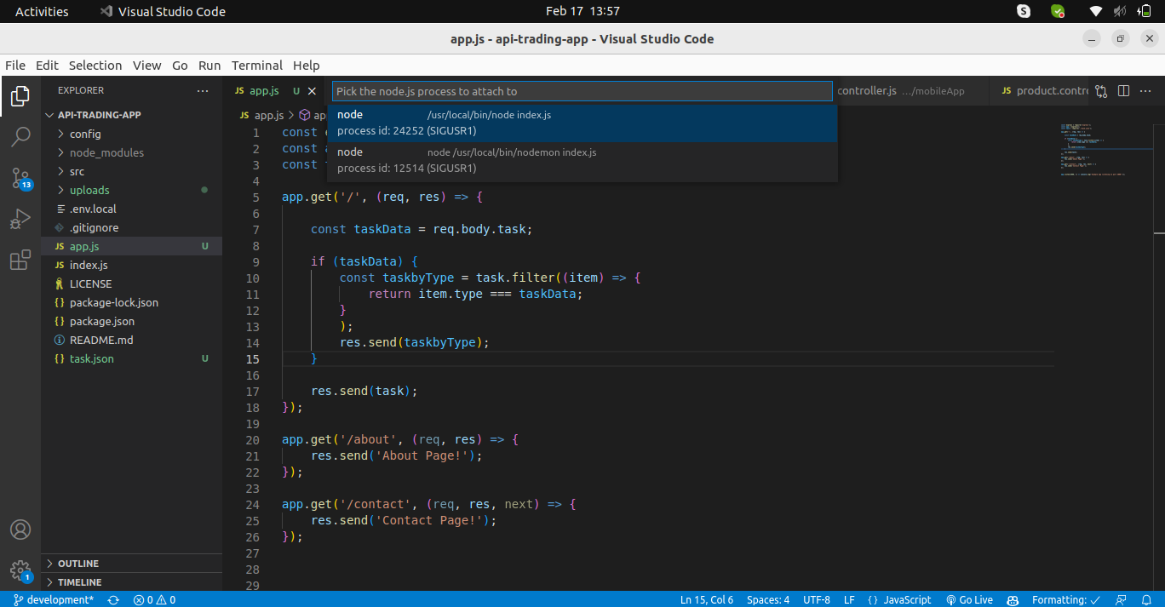Image resolution: width=1165 pixels, height=607 pixels.
Task: Open the Extensions view
Action: tap(20, 261)
